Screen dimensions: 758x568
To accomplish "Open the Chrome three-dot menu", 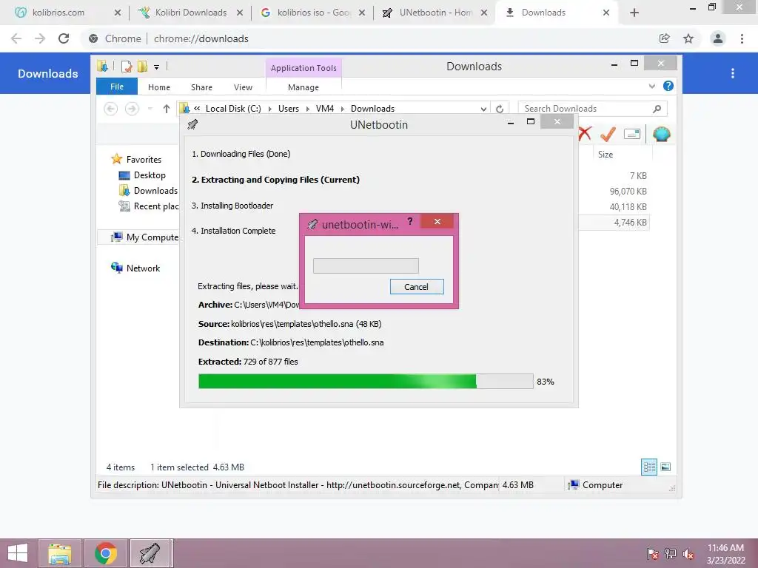I will tap(742, 38).
